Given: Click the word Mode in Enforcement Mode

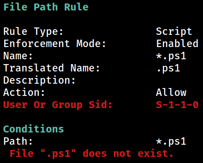Looking at the screenshot, I should (91, 44).
